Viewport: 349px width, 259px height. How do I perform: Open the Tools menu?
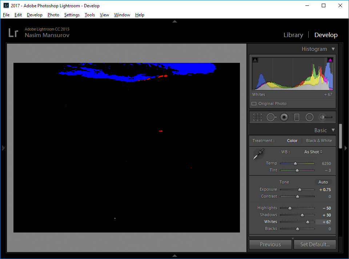90,15
